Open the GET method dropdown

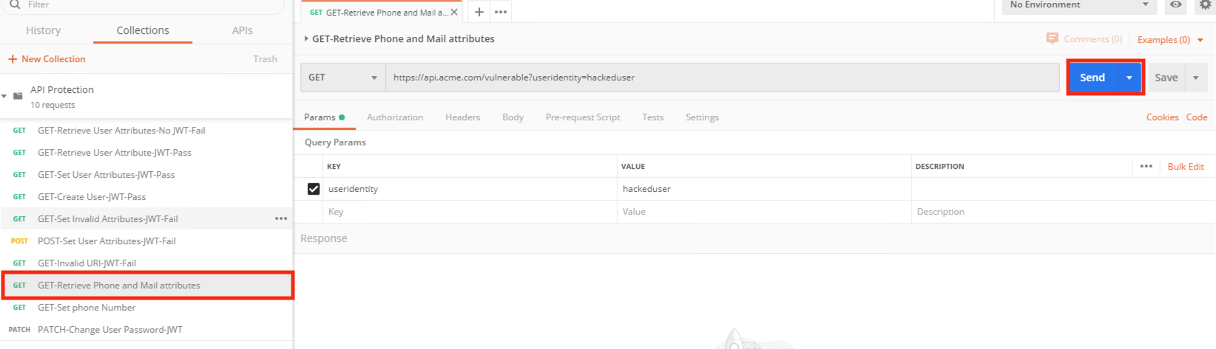(x=343, y=77)
